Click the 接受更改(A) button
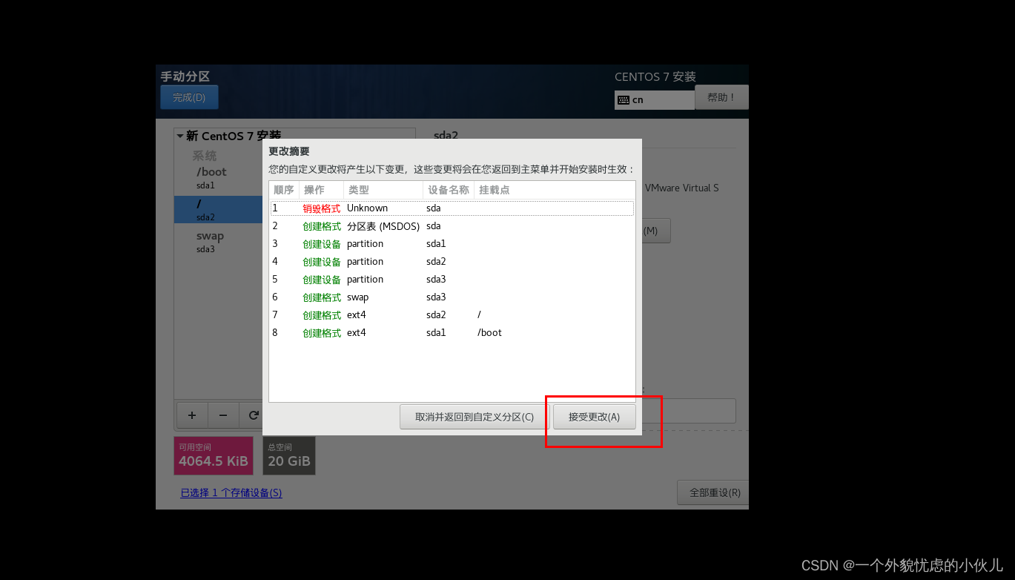 [x=595, y=417]
